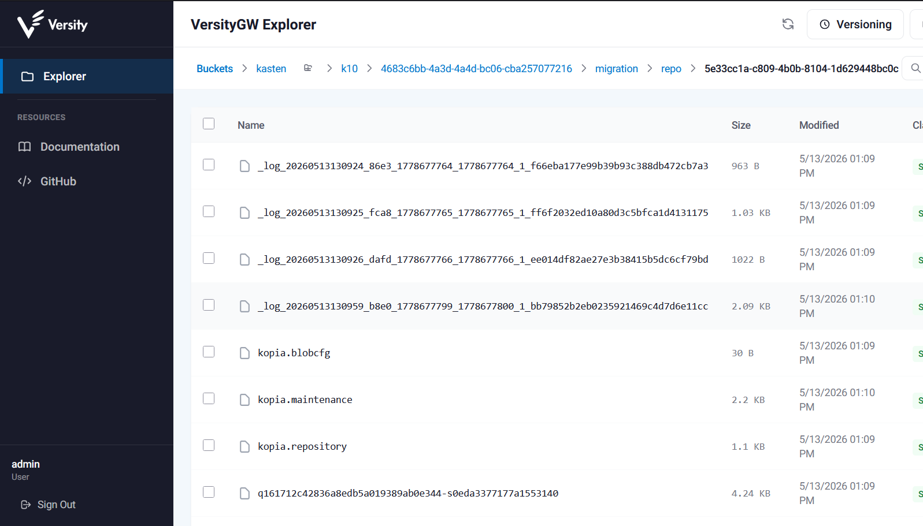Click file icon for kopia.repository
This screenshot has height=526, width=923.
coord(244,447)
